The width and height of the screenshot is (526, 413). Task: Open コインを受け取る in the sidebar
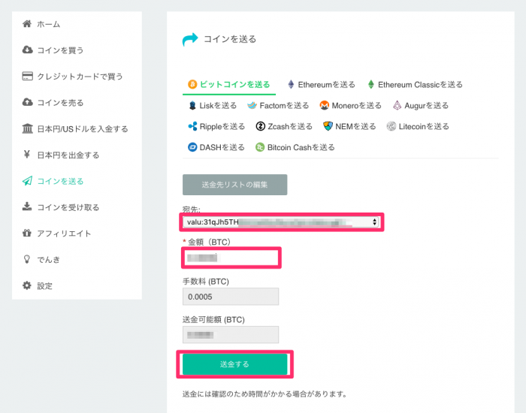pyautogui.click(x=68, y=207)
